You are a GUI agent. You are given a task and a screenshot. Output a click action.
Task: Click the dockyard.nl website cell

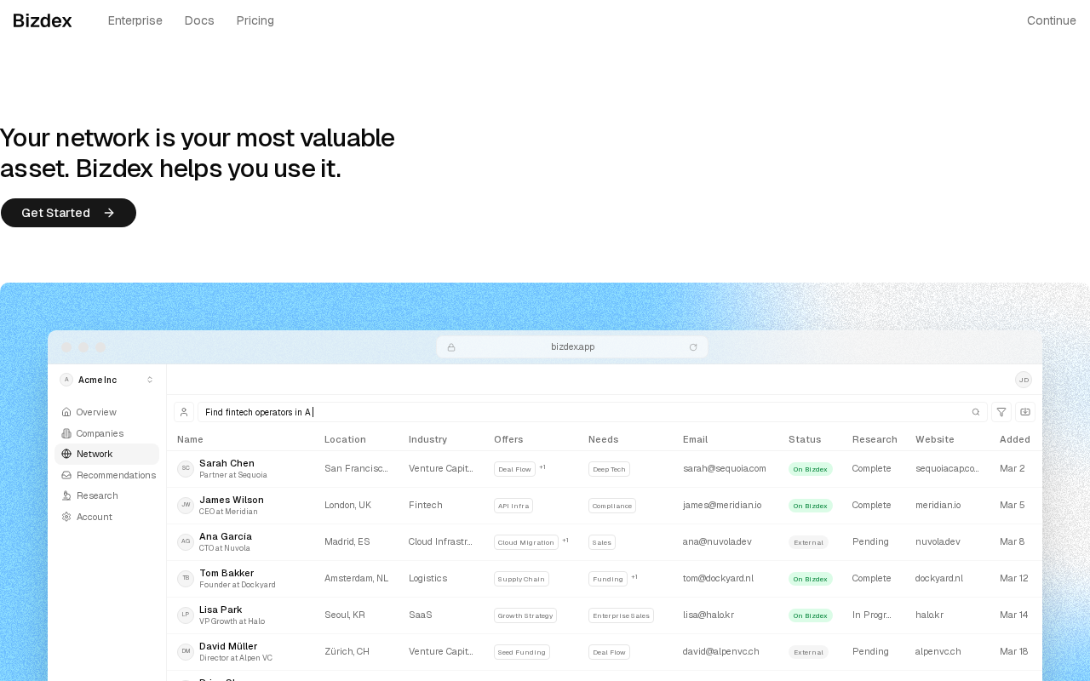pyautogui.click(x=939, y=578)
